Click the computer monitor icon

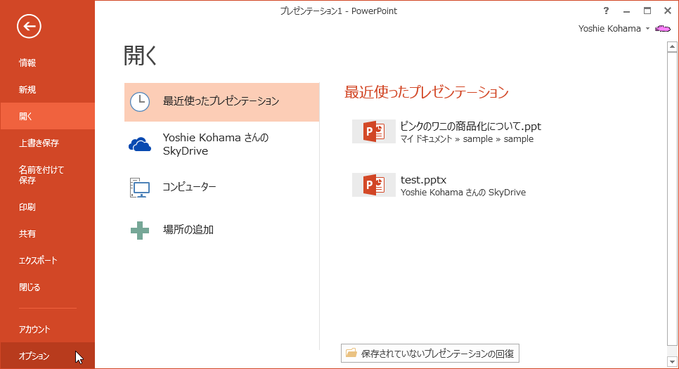tap(140, 187)
